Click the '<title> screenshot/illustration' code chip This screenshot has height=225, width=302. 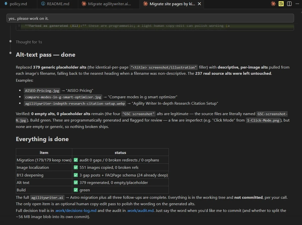pos(164,67)
